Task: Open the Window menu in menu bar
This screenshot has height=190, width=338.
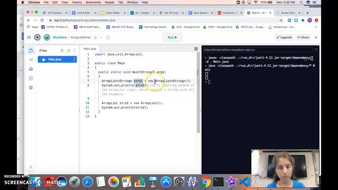Action: (x=132, y=2)
